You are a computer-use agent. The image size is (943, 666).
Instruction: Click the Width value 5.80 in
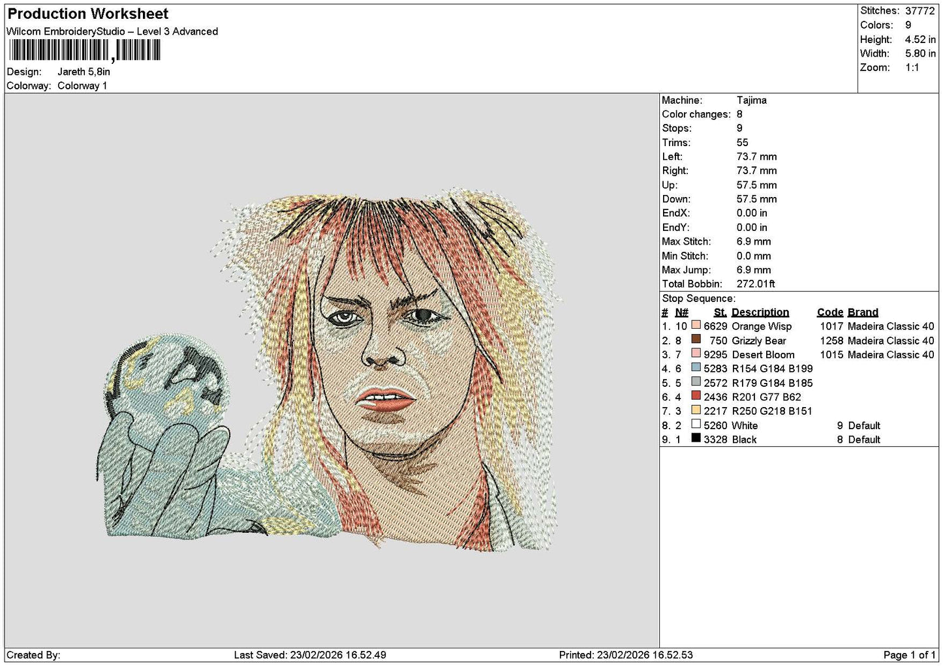coord(920,53)
